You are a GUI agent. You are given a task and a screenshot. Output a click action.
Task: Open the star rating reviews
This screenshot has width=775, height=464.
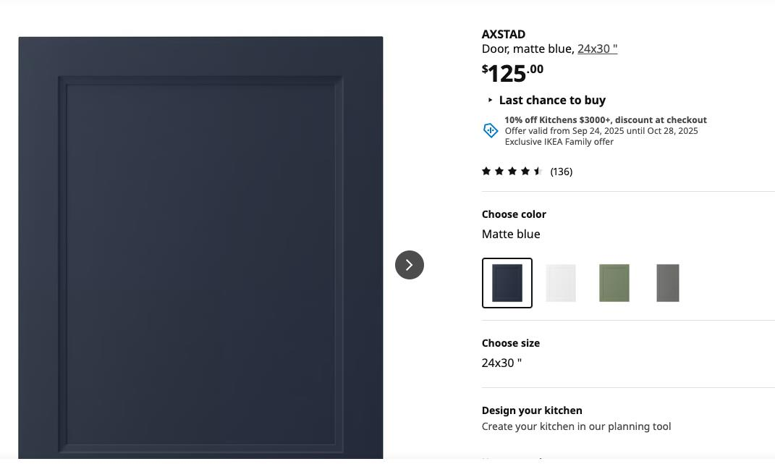coord(512,171)
